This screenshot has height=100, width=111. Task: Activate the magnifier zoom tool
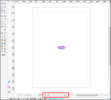pyautogui.click(x=5, y=51)
